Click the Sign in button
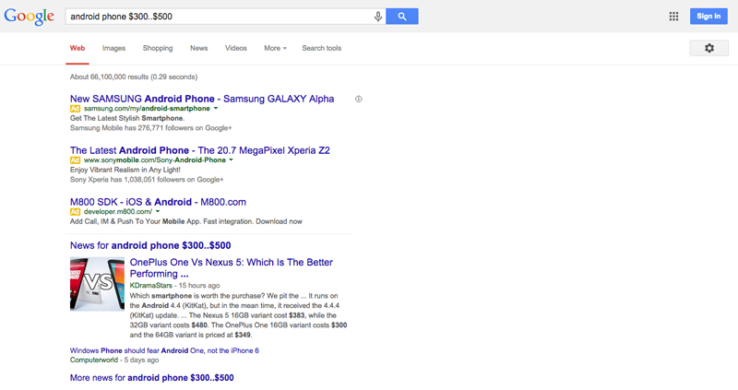Image resolution: width=738 pixels, height=390 pixels. coord(708,17)
